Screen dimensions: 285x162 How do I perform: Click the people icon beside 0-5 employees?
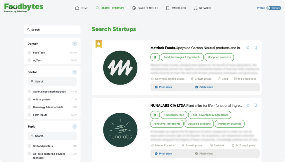pyautogui.click(x=235, y=79)
